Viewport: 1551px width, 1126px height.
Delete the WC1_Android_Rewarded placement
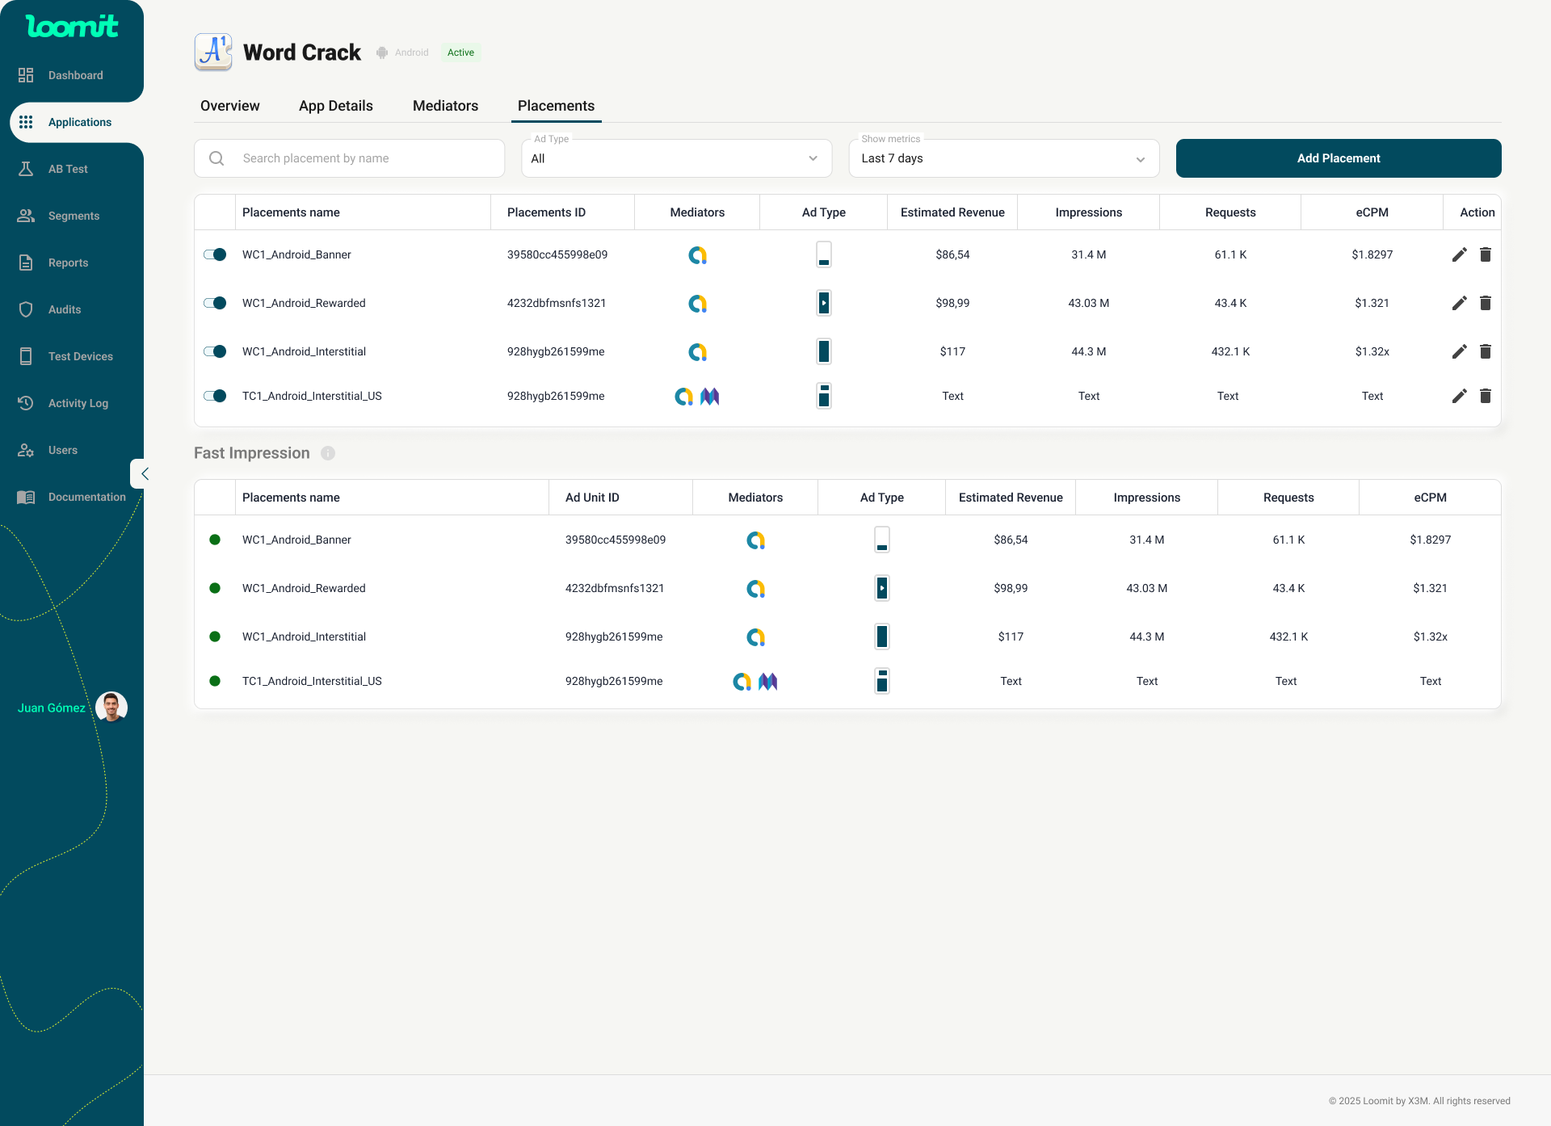tap(1485, 303)
